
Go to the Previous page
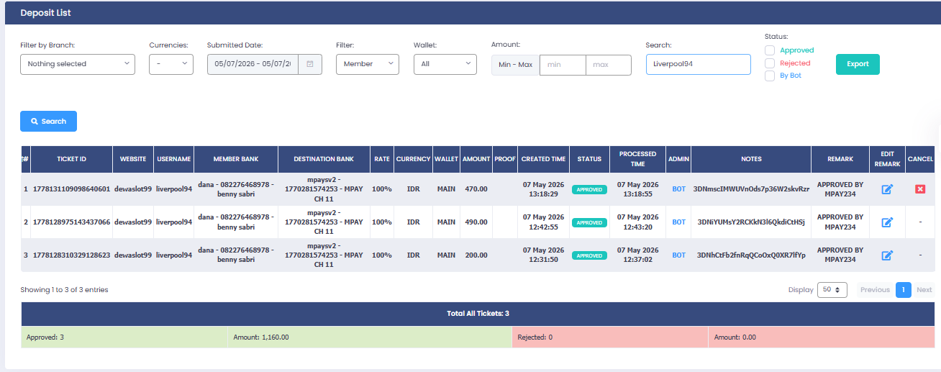[875, 290]
